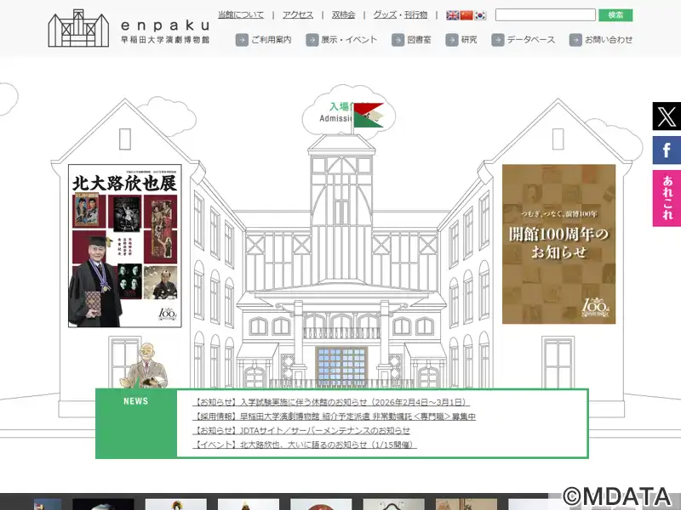The image size is (681, 510).
Task: Switch to Korean via Korea flag icon
Action: coord(480,15)
